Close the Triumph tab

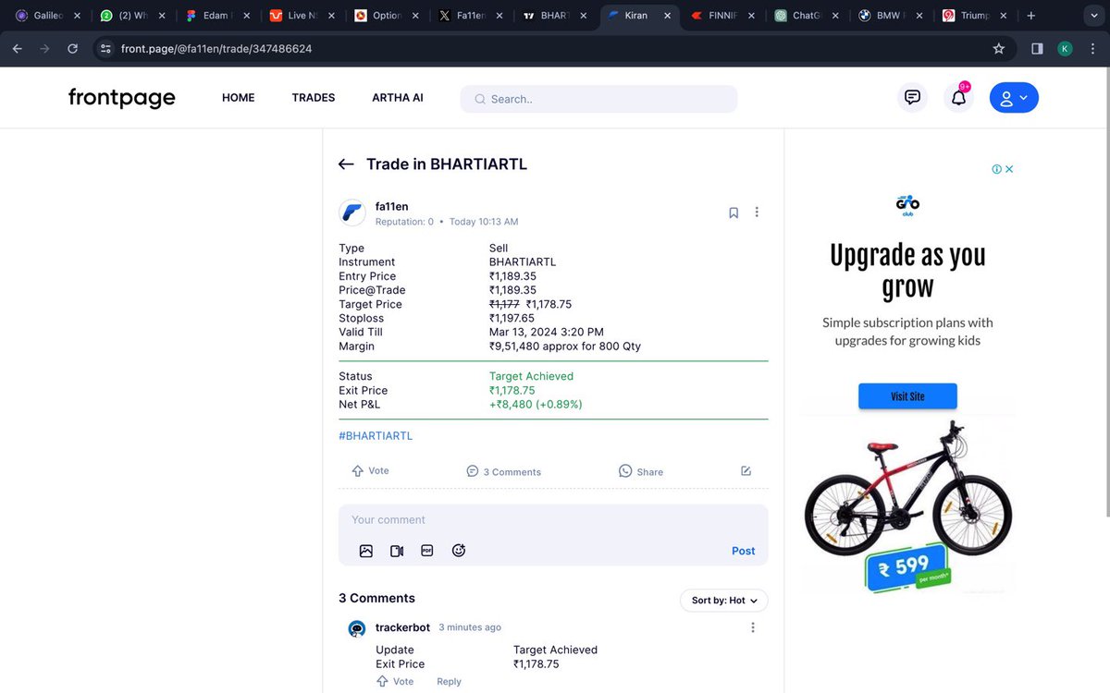(x=1004, y=16)
